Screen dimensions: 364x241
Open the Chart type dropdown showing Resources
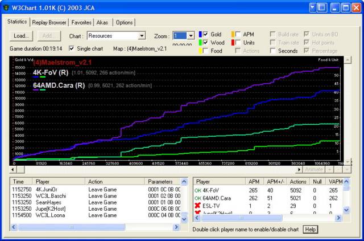coord(116,36)
